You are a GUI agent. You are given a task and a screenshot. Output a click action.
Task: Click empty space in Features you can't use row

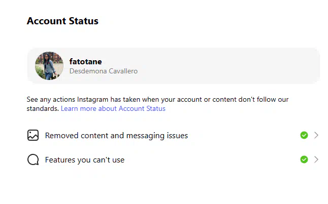[x=211, y=160]
